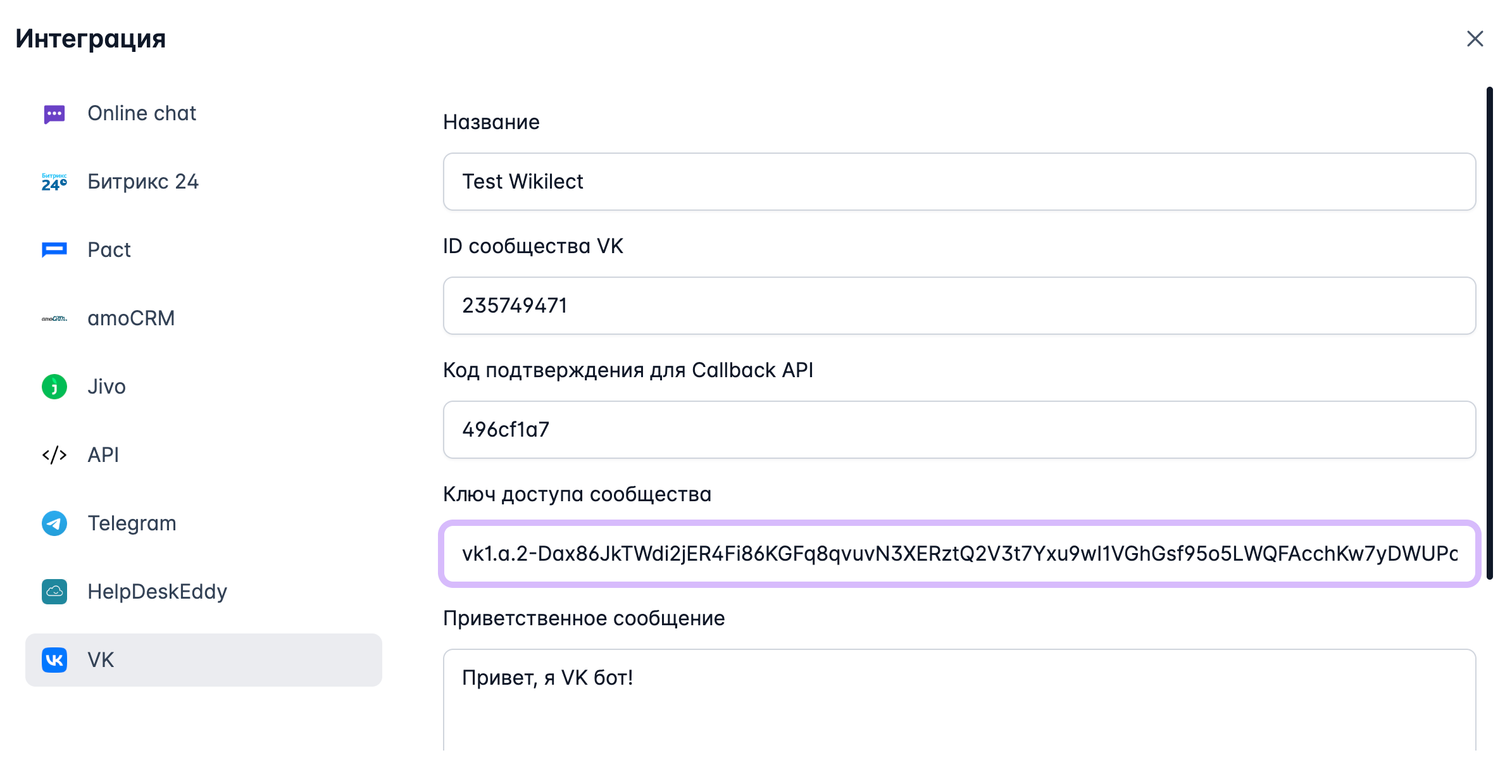Close the Интеграция dialog
Viewport: 1505px width, 767px height.
[x=1475, y=39]
